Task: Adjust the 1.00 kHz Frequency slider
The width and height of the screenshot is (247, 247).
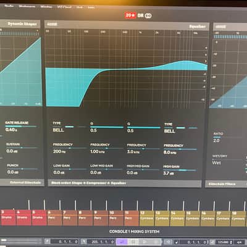Action: tap(107, 148)
